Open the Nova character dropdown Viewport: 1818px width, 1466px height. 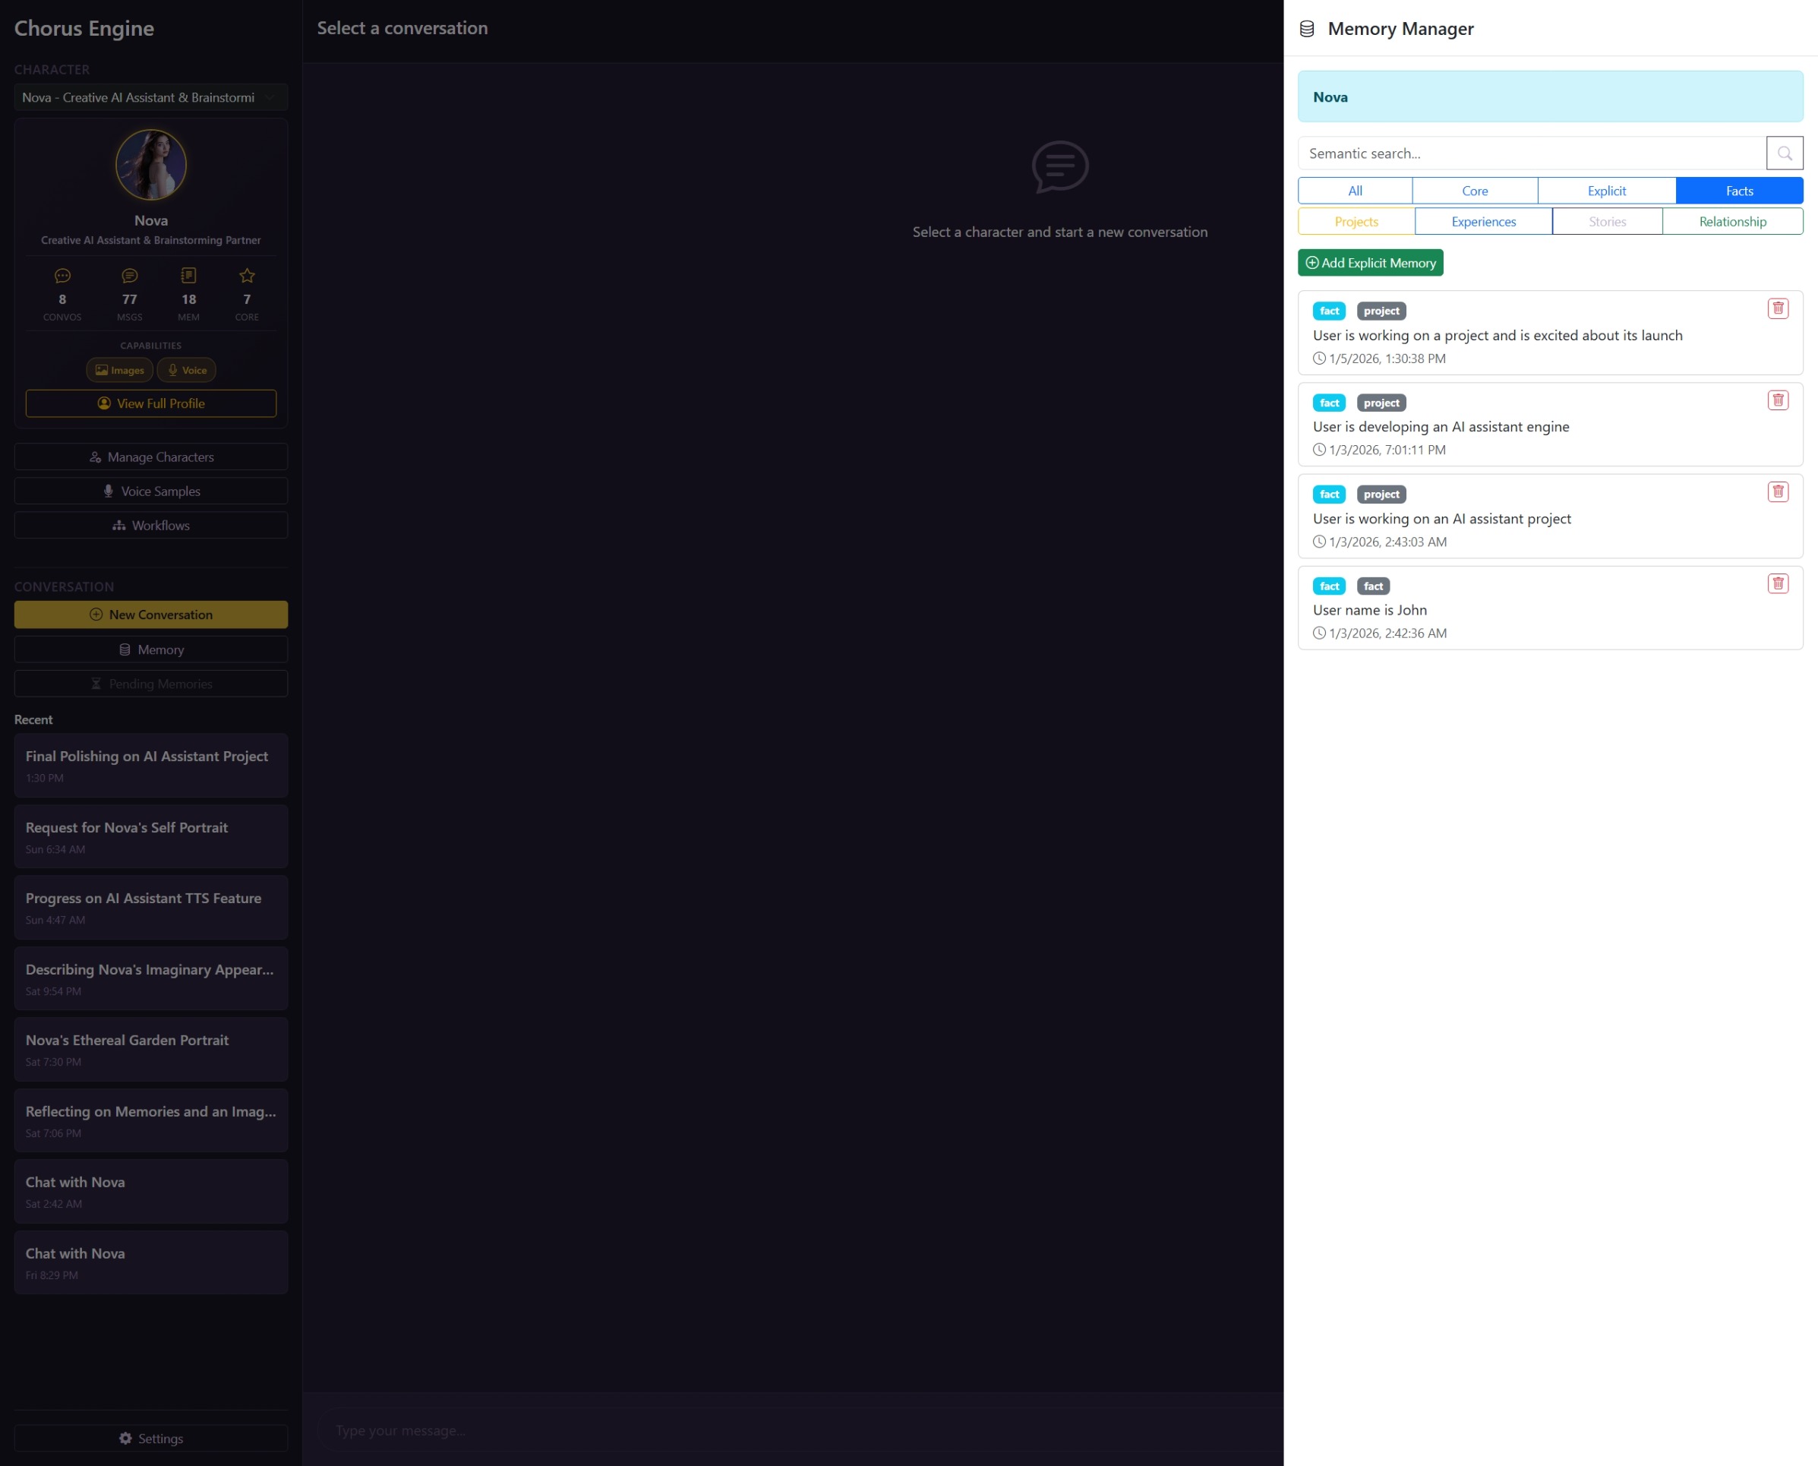(150, 97)
